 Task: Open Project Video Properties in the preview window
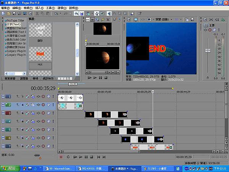[x=129, y=19]
